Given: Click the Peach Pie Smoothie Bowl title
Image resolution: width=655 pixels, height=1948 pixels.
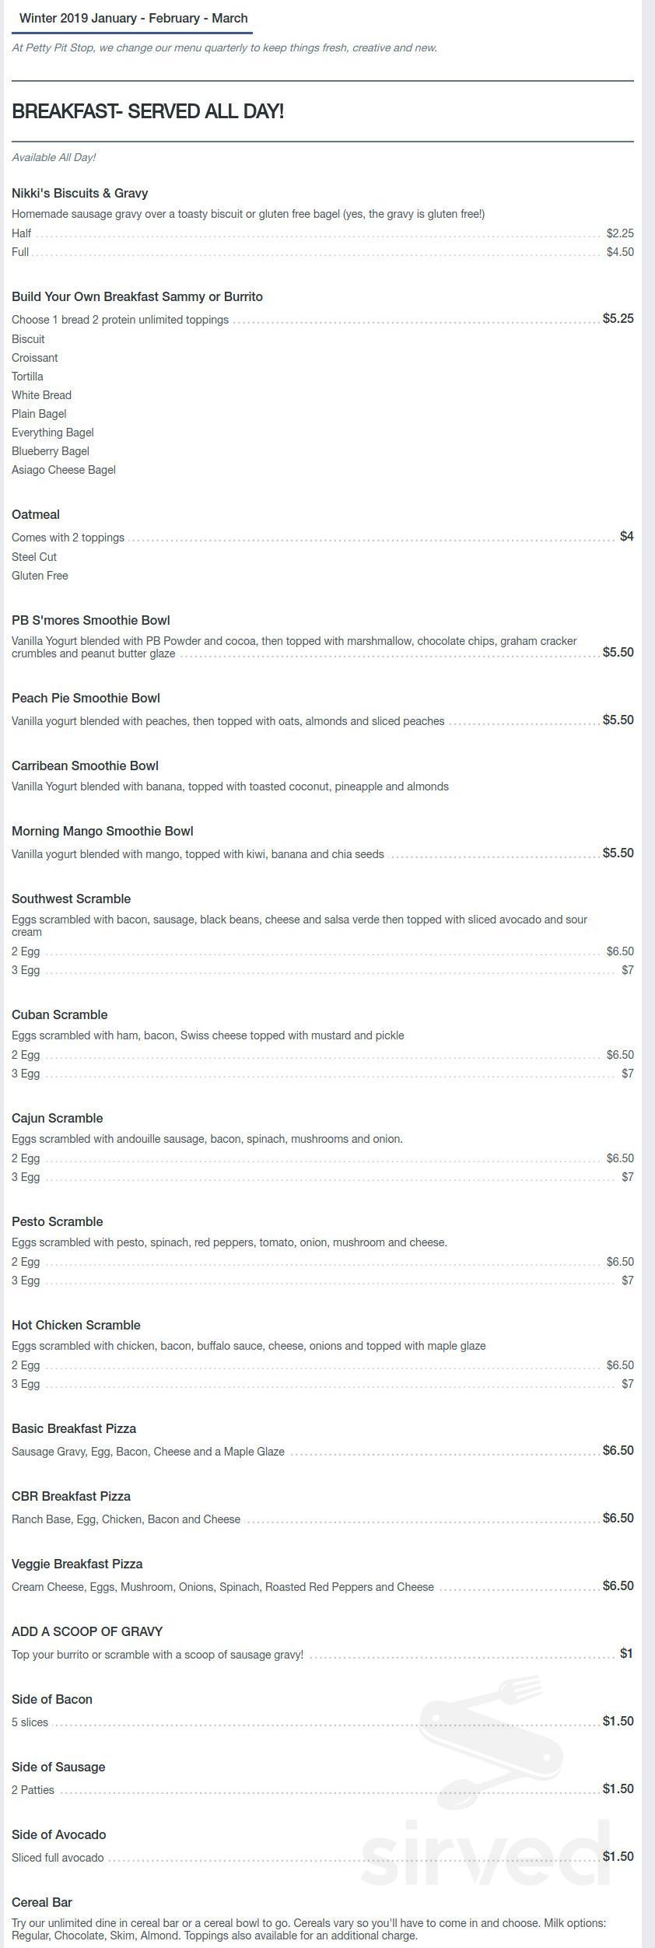Looking at the screenshot, I should 86,698.
